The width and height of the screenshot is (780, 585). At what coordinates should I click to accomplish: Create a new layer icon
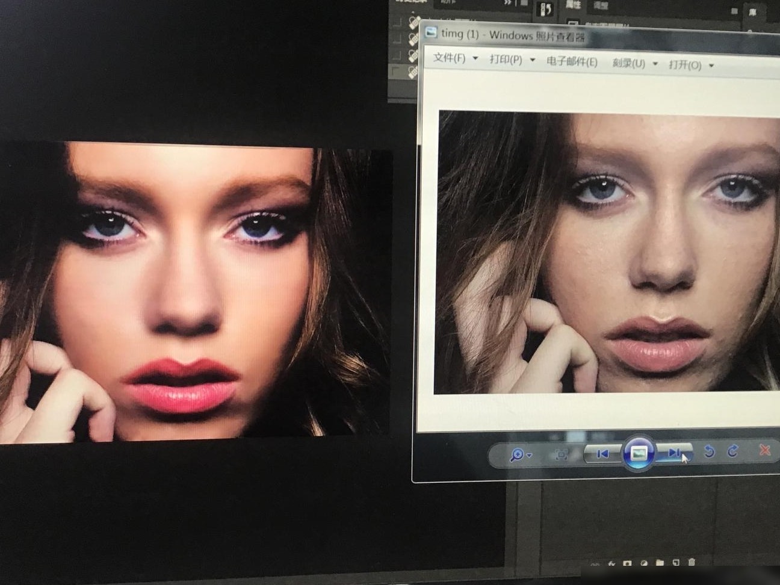[x=676, y=562]
